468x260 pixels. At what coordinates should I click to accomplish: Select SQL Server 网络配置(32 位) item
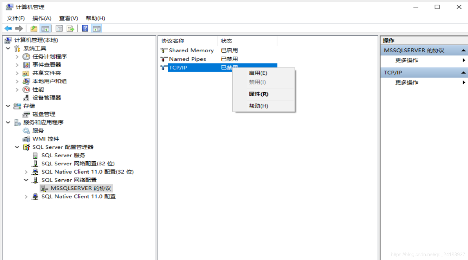coord(78,163)
